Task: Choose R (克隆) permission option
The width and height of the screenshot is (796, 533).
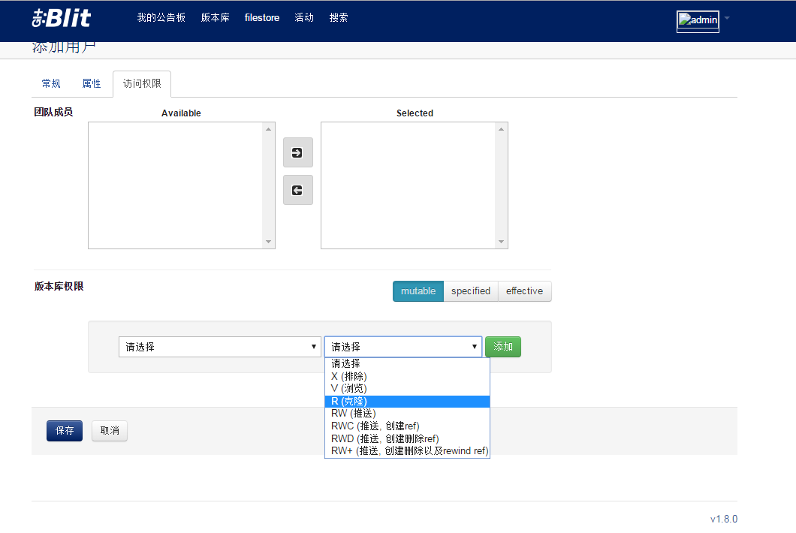Action: point(407,401)
